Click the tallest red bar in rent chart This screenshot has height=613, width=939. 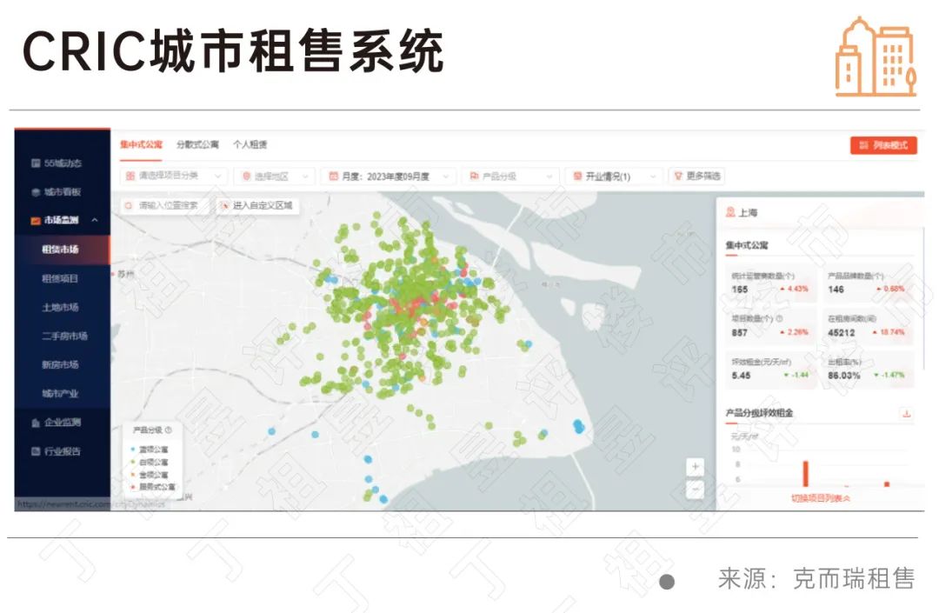click(805, 474)
